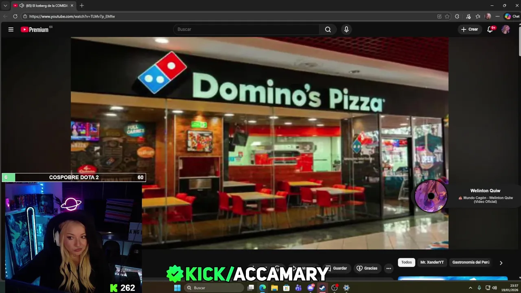The height and width of the screenshot is (293, 521).
Task: Select the Mr. XanderYT filter chip
Action: point(432,262)
